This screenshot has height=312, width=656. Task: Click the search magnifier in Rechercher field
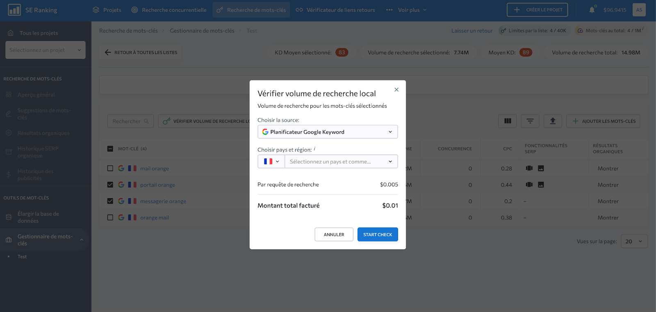click(146, 121)
